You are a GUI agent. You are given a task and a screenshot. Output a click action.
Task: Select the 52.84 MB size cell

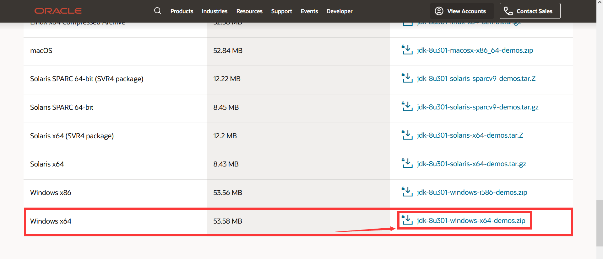[228, 50]
